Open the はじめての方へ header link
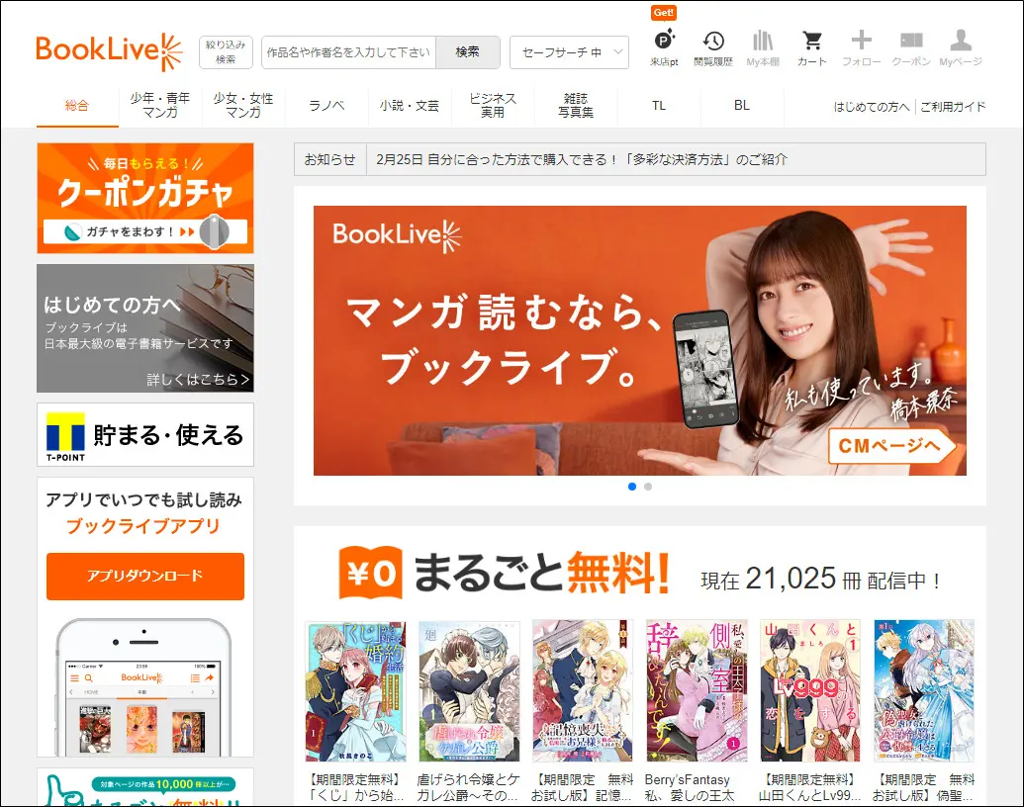This screenshot has height=807, width=1024. [x=872, y=107]
